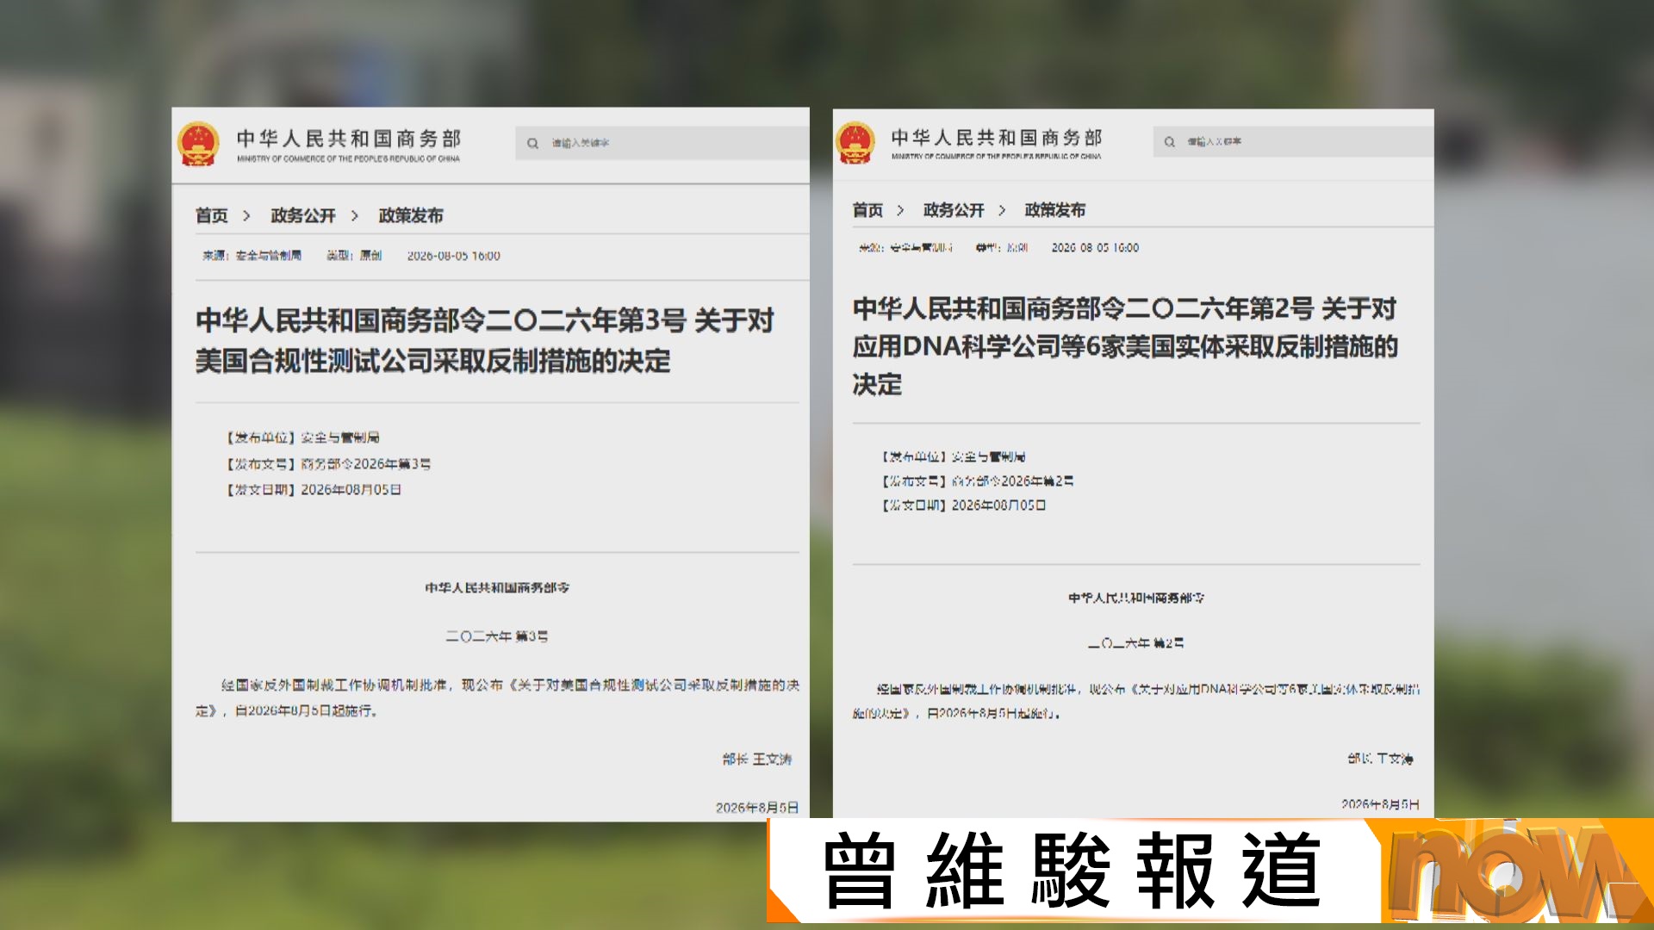The height and width of the screenshot is (930, 1654).
Task: Click 部长 王文涛 signature on the right page
Action: click(1380, 759)
